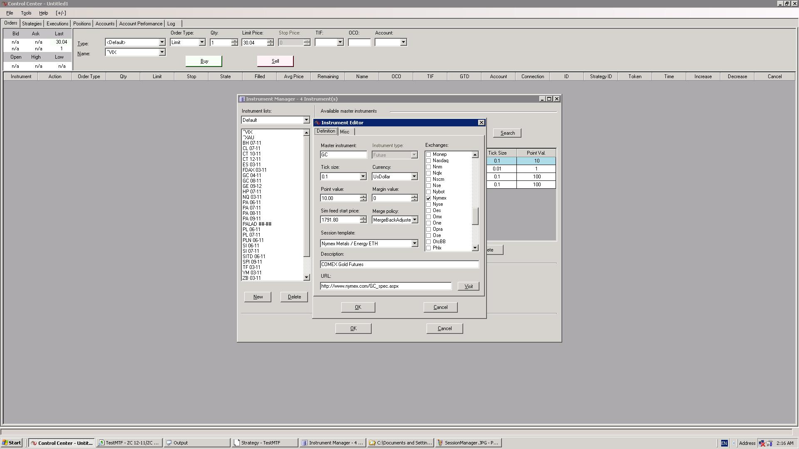Viewport: 799px width, 449px height.
Task: Switch to Output window in taskbar
Action: pyautogui.click(x=196, y=443)
